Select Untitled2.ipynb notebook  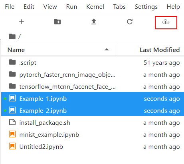[93, 147]
